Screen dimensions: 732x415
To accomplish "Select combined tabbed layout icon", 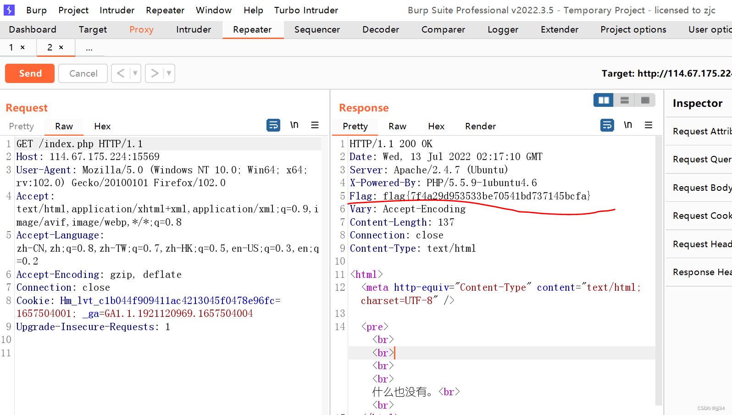I will pos(645,100).
